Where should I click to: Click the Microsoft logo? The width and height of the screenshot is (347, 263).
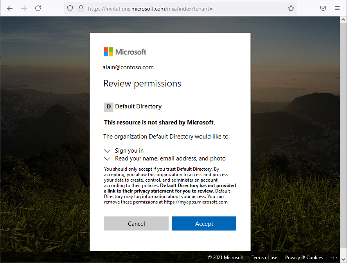tap(125, 52)
